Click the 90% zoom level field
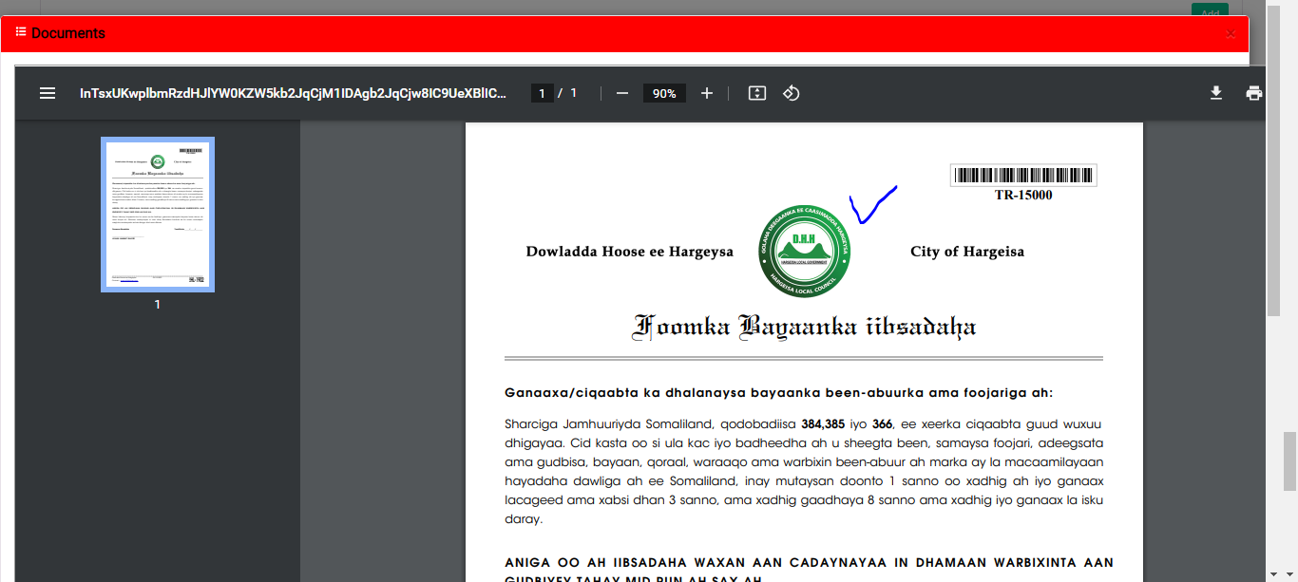This screenshot has width=1298, height=582. [664, 93]
